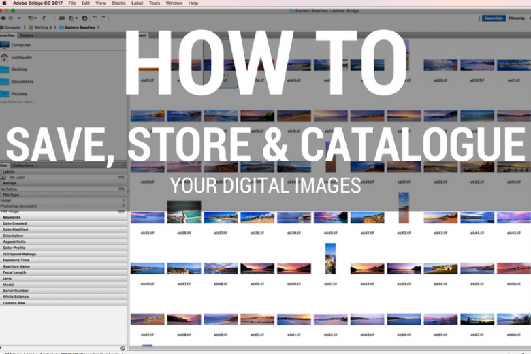
Task: Expand the Aspect Ratio filter section
Action: click(x=63, y=242)
